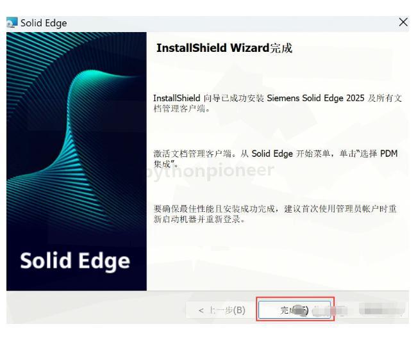Image resolution: width=416 pixels, height=340 pixels.
Task: Click the restart recommendation paragraph
Action: 275,214
